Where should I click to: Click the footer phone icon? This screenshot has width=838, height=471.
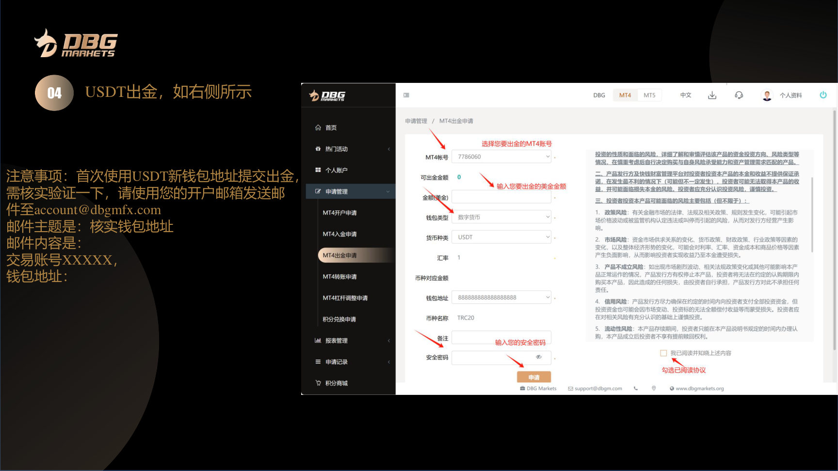tap(636, 388)
